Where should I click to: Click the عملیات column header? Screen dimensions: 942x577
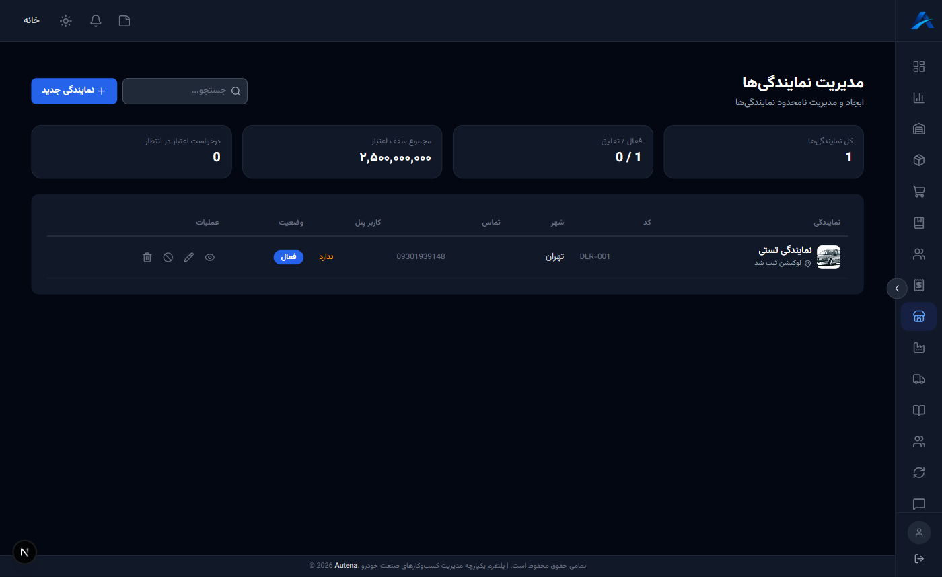[207, 223]
